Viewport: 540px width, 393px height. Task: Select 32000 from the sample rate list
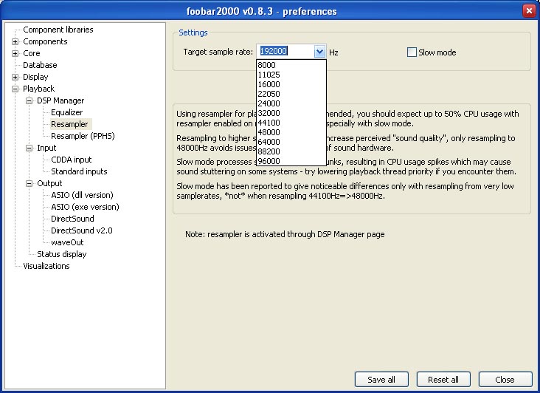(291, 113)
